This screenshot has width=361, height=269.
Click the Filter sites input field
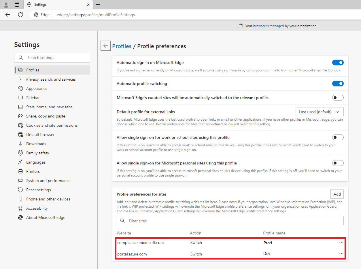click(230, 221)
